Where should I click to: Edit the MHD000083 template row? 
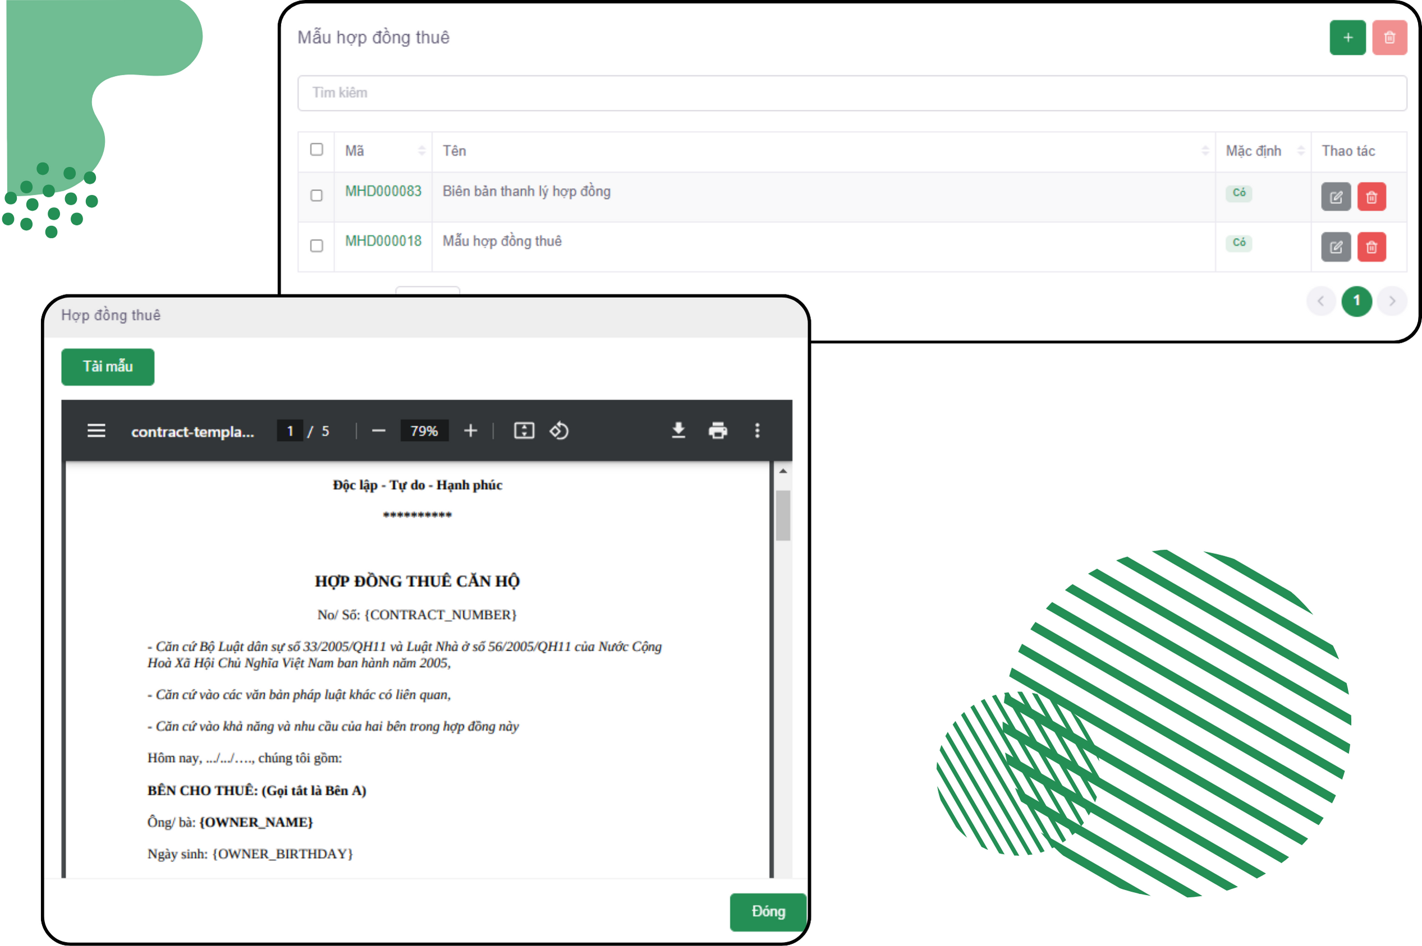(1335, 197)
